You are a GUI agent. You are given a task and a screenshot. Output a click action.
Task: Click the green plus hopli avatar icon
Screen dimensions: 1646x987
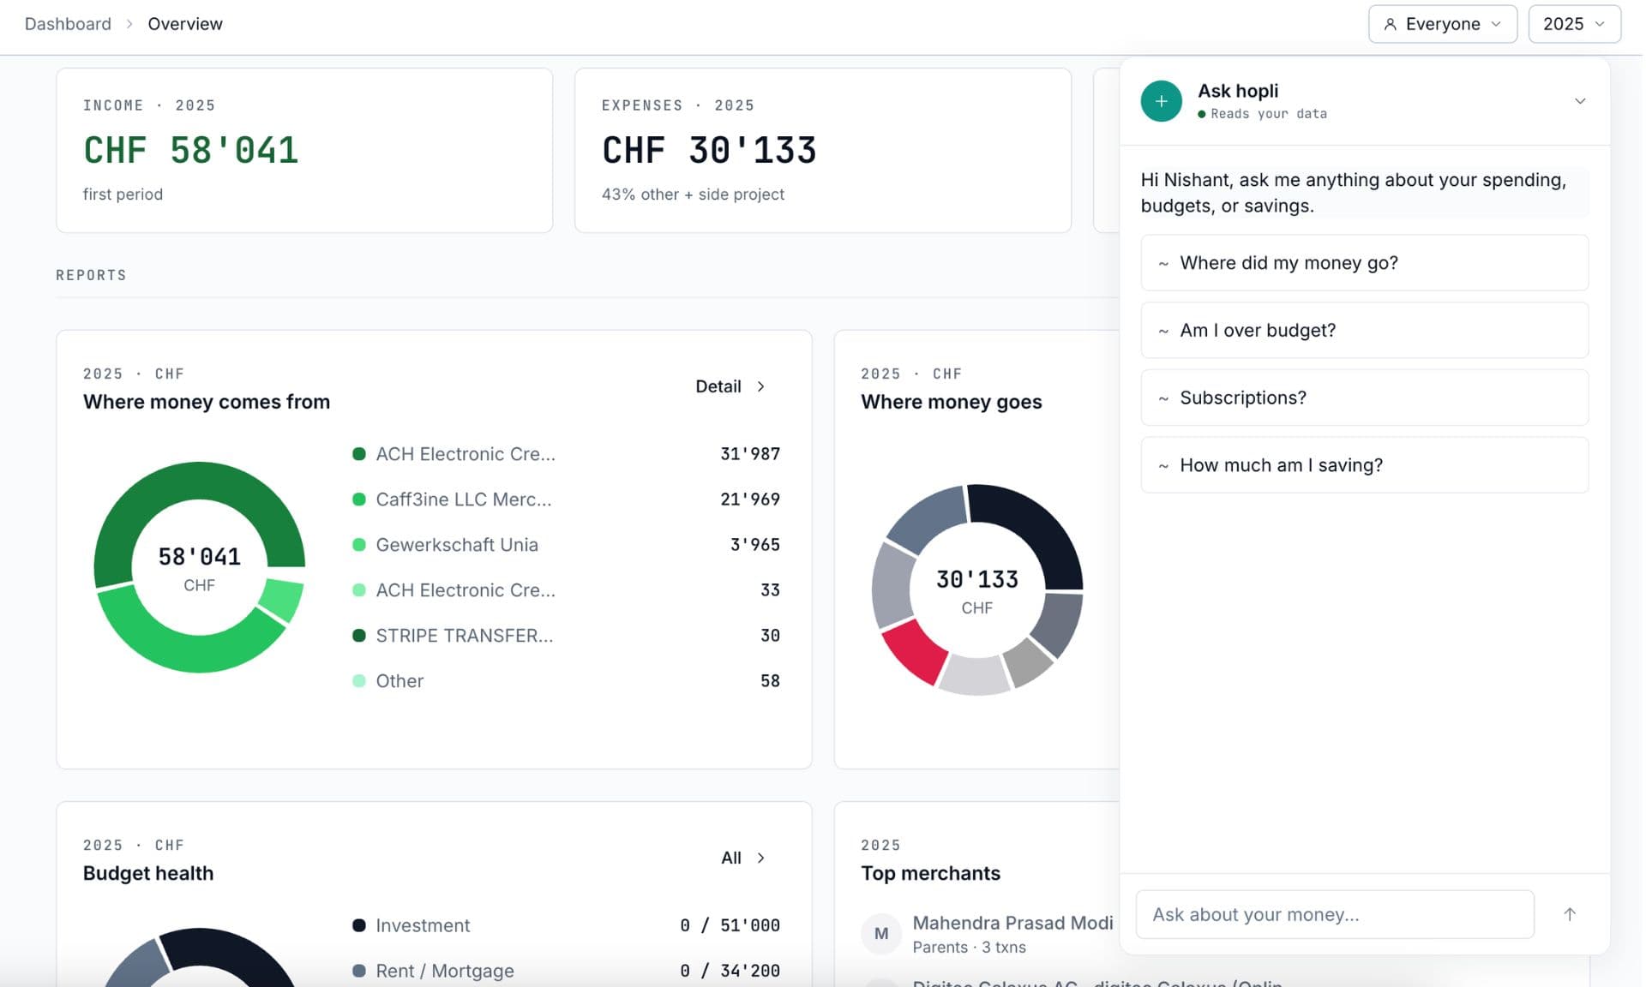tap(1161, 101)
